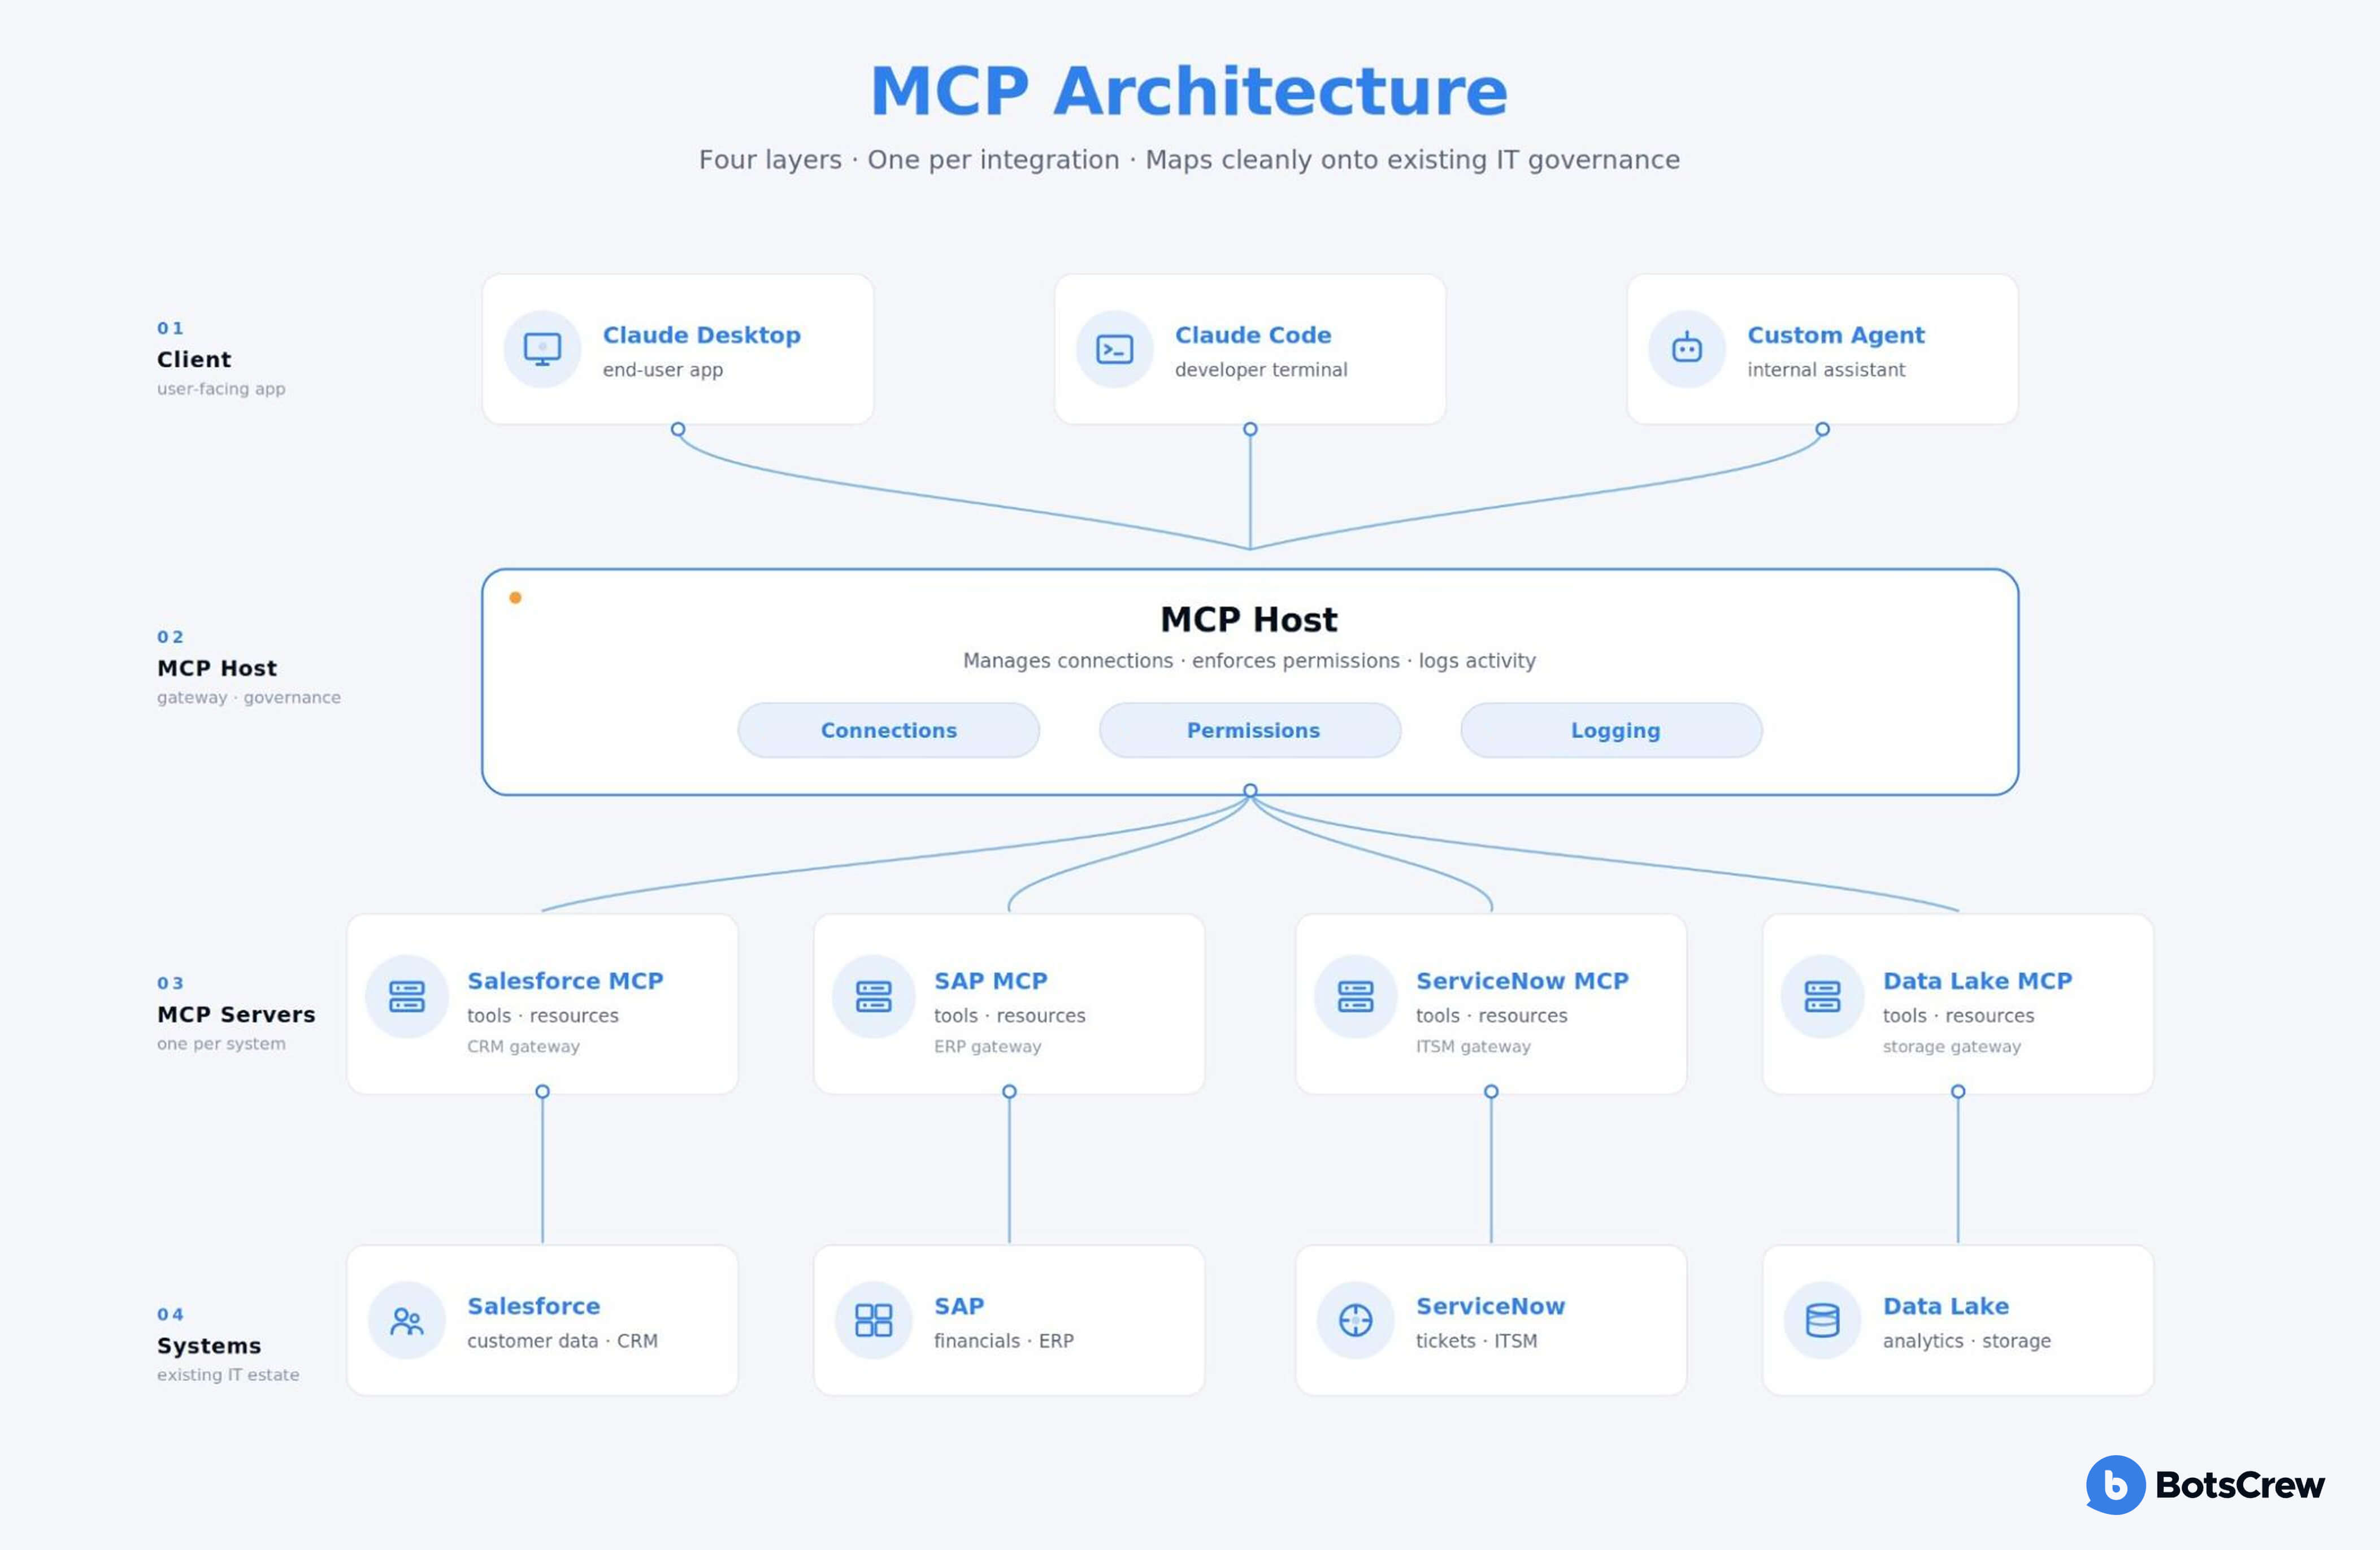The height and width of the screenshot is (1550, 2380).
Task: Click the '04' layer number
Action: 170,1314
